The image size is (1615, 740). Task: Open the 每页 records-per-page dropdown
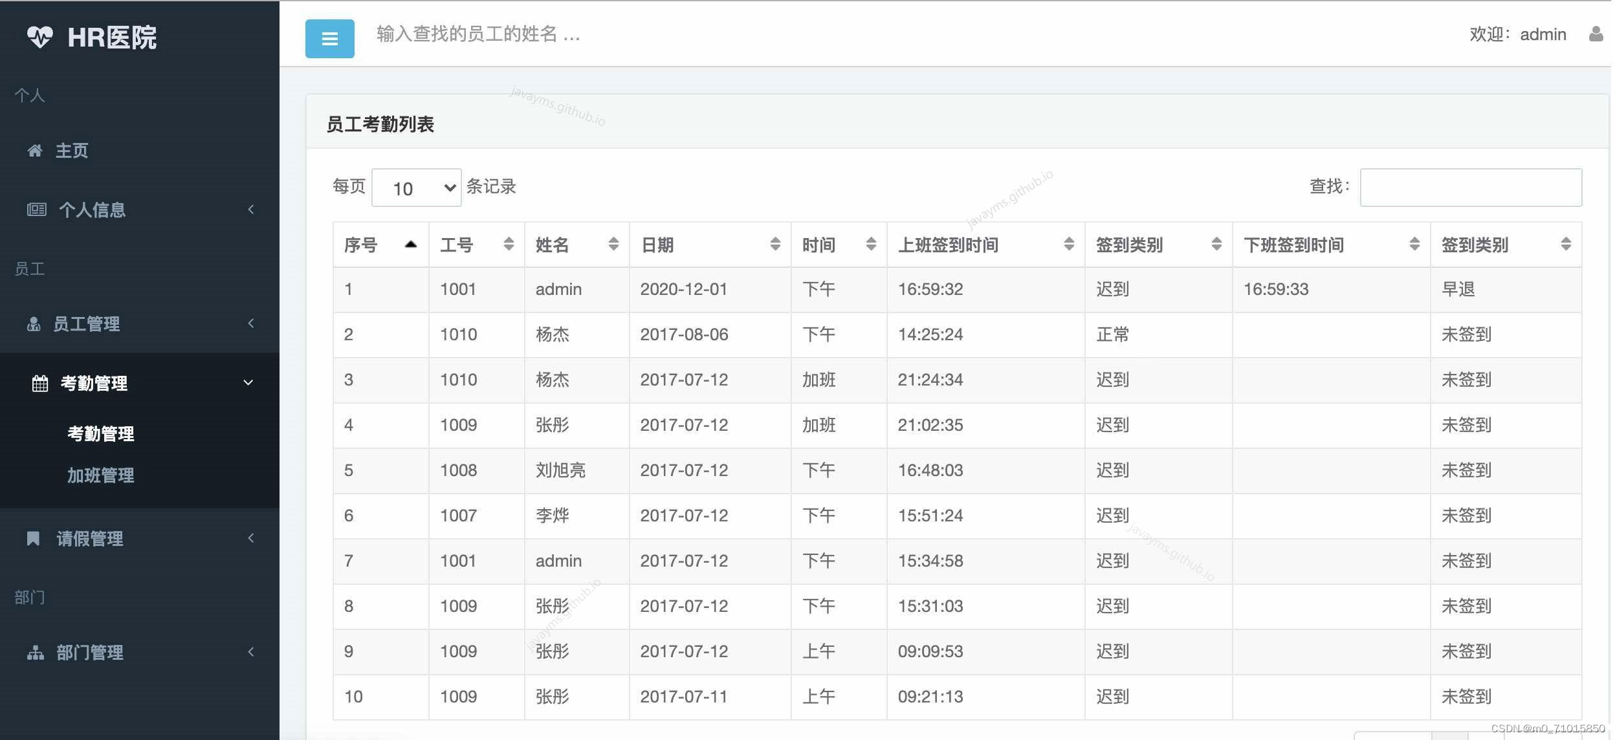pos(417,188)
